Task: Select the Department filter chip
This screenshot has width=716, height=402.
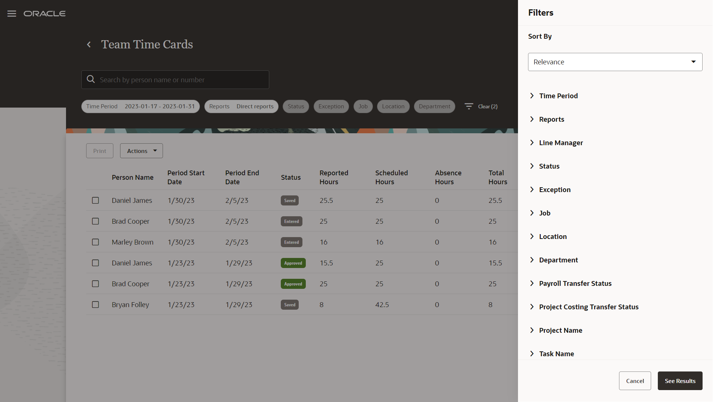Action: point(434,106)
